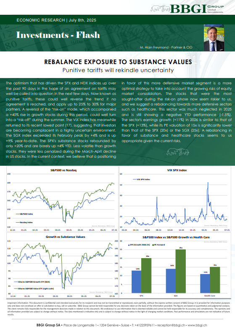
Task: Click the green Nasdaq Index legend entry
Action: 24,222
